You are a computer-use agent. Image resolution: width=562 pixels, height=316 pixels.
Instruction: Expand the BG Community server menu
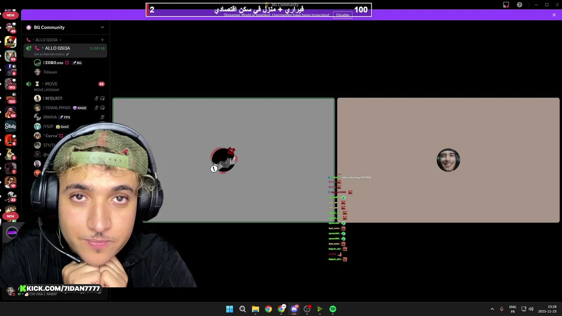tap(102, 27)
